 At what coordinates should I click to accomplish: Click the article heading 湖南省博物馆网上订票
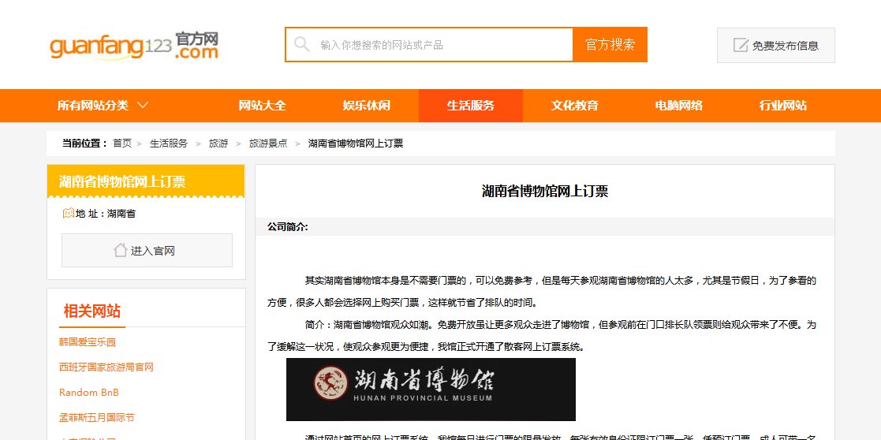tap(545, 191)
